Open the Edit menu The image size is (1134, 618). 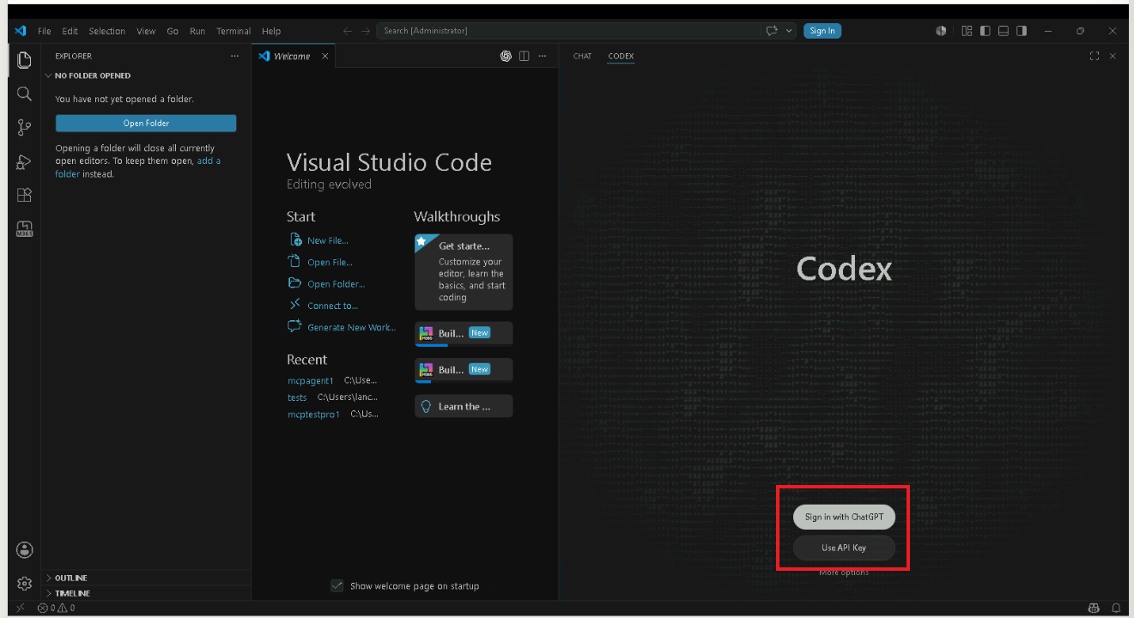[70, 31]
